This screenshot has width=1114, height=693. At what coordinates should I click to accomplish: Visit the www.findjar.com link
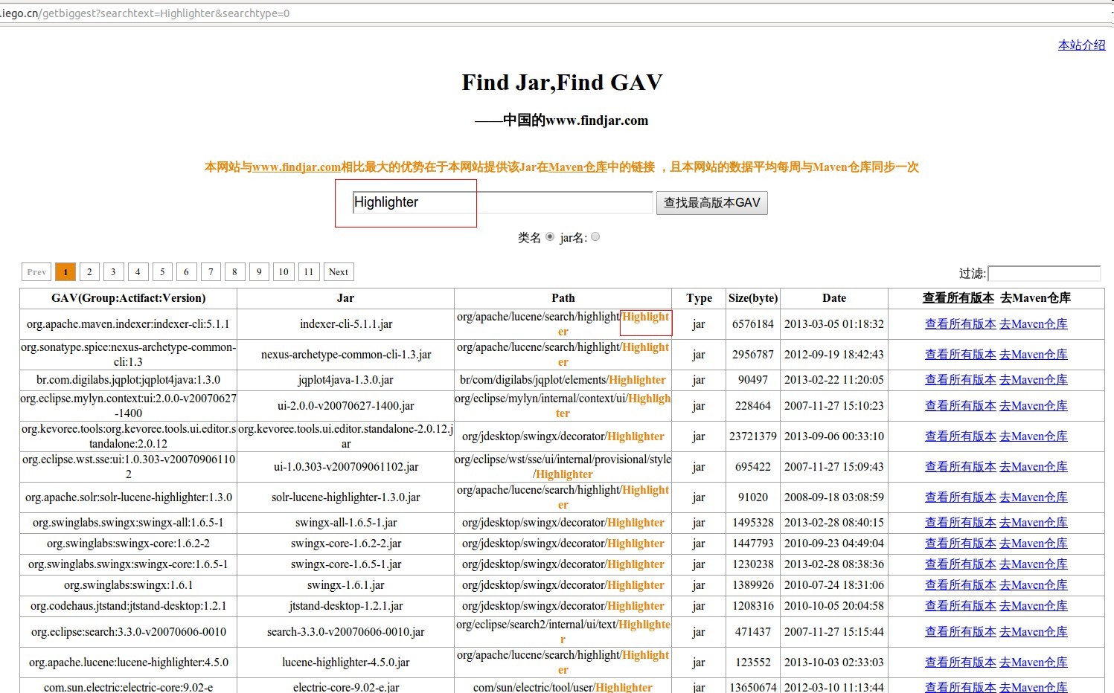pyautogui.click(x=297, y=167)
